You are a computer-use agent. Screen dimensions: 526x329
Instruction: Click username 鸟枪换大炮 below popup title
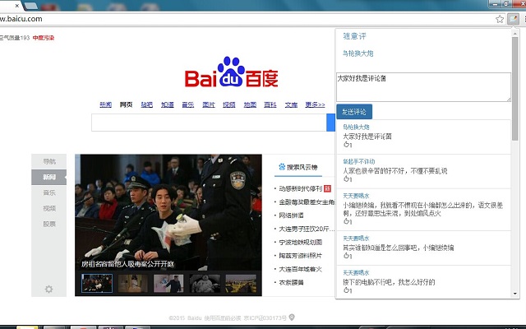click(358, 53)
